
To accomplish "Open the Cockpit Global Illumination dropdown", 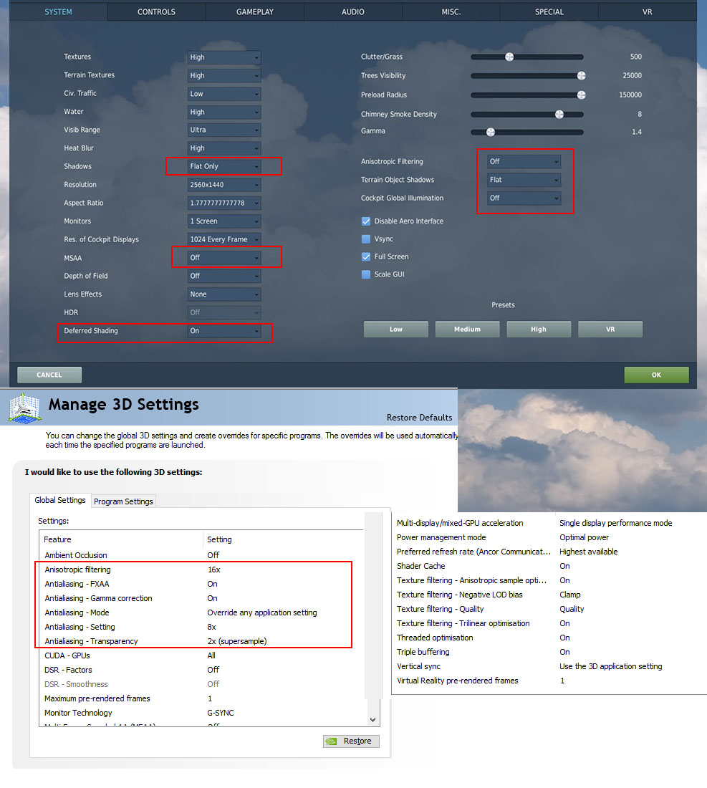I will coord(524,198).
